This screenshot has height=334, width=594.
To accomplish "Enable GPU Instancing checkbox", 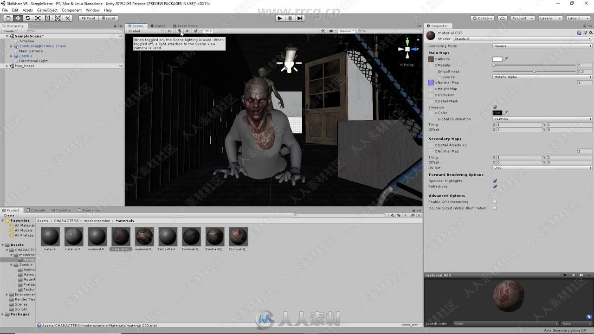I will 495,202.
